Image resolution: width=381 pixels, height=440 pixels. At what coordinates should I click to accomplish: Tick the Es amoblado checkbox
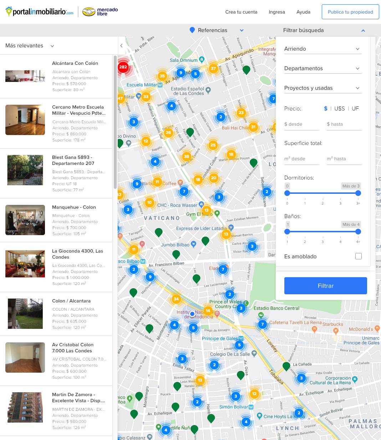(359, 256)
